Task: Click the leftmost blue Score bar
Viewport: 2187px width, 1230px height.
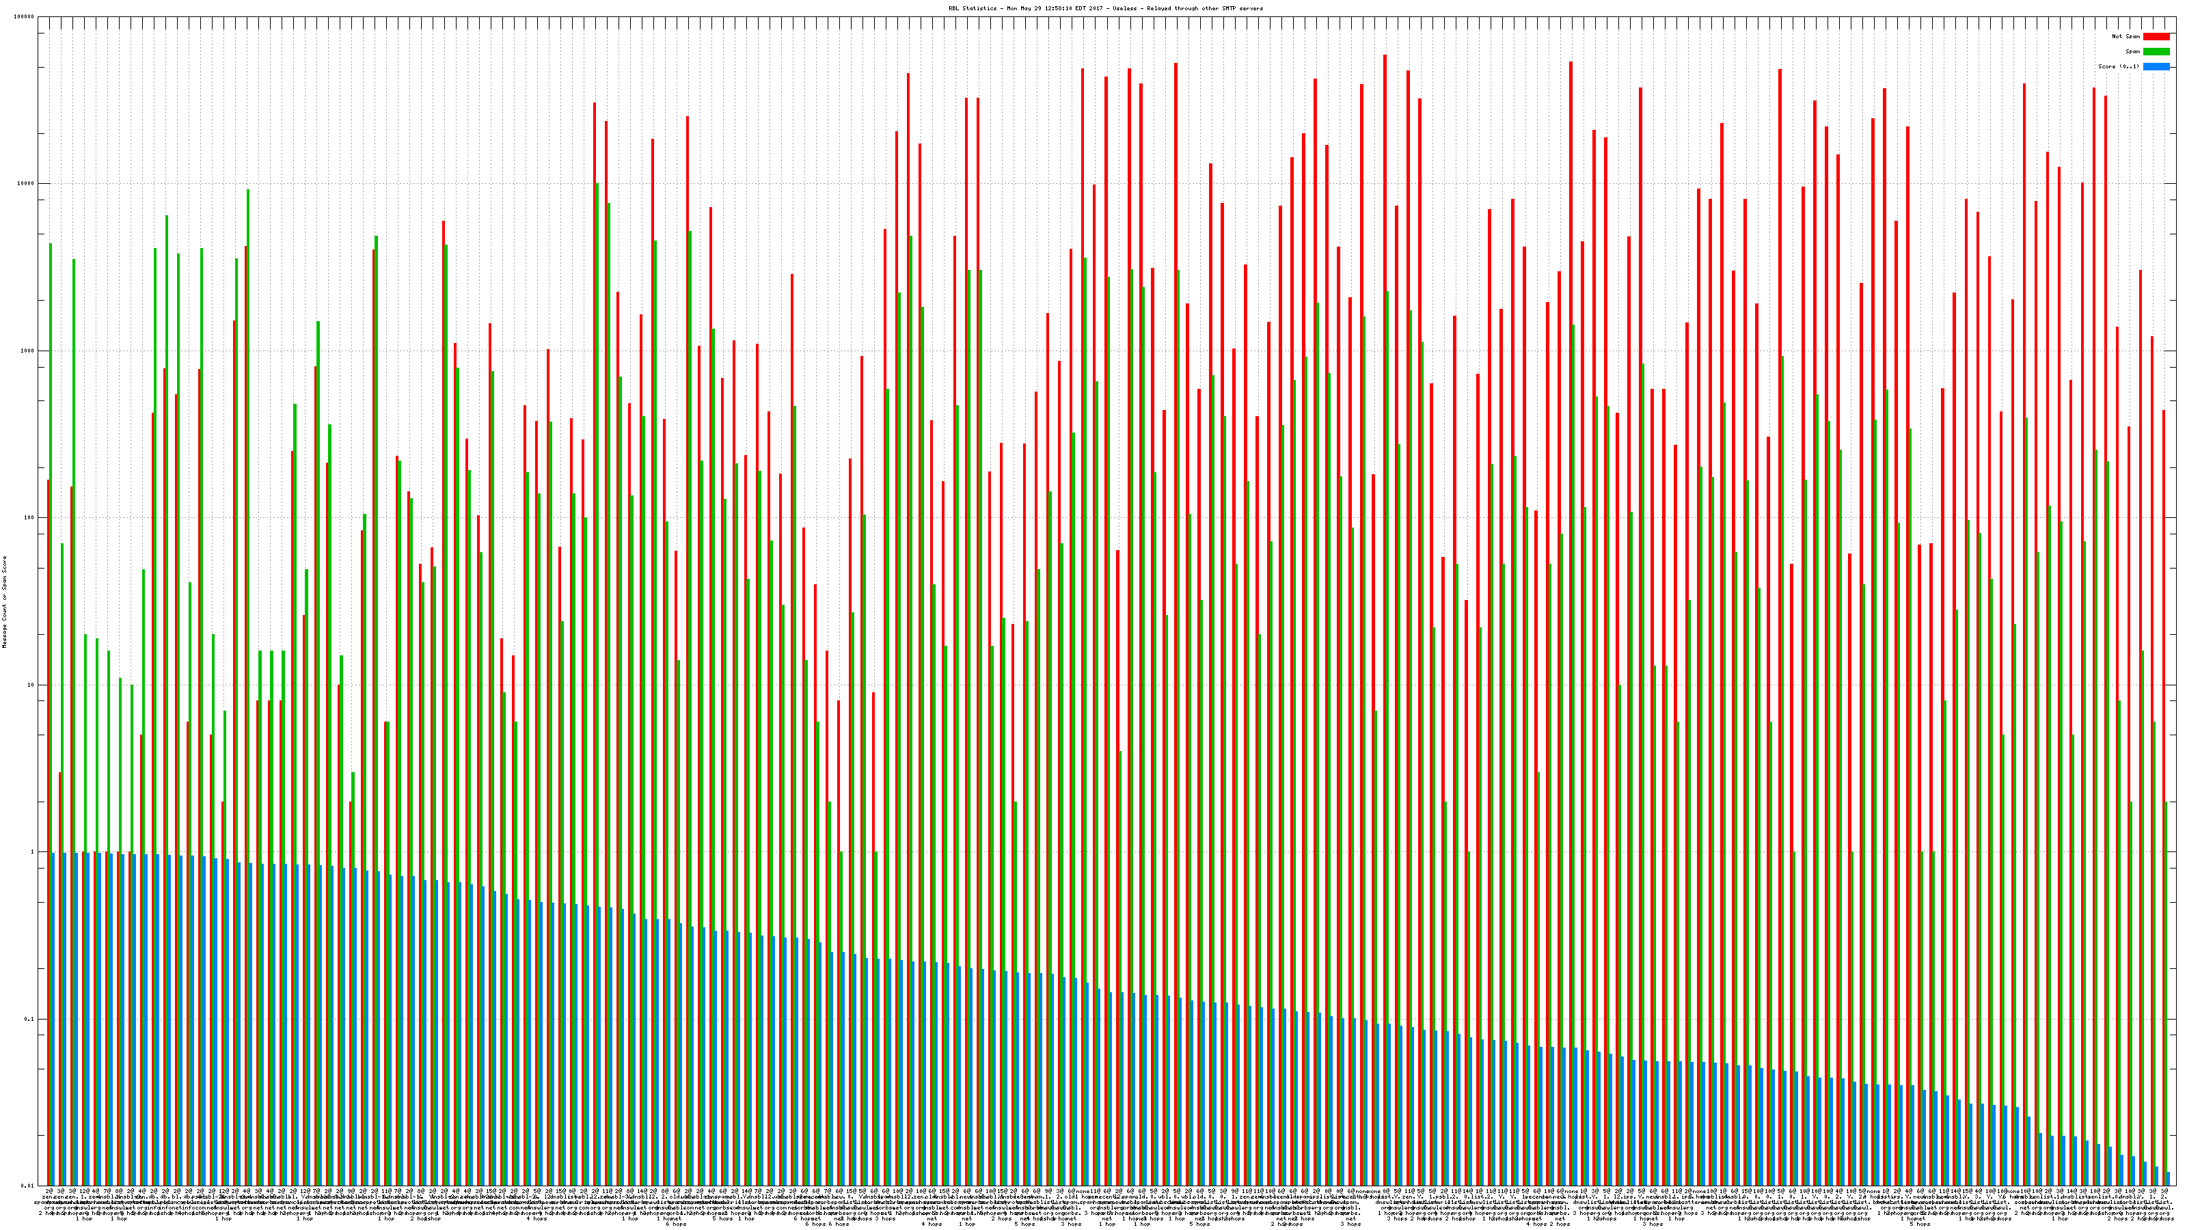Action: (53, 1019)
